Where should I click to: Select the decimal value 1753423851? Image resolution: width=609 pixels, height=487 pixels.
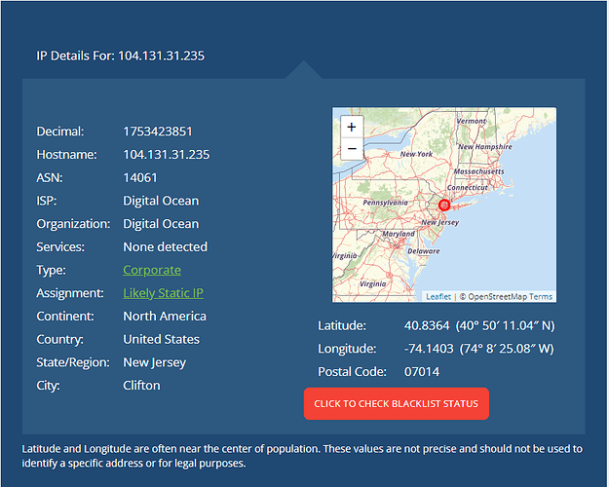point(158,131)
